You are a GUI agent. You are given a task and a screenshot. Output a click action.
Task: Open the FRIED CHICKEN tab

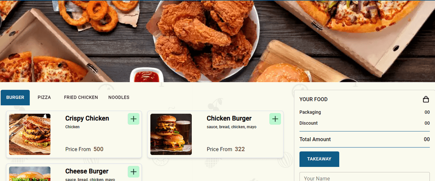click(x=81, y=98)
